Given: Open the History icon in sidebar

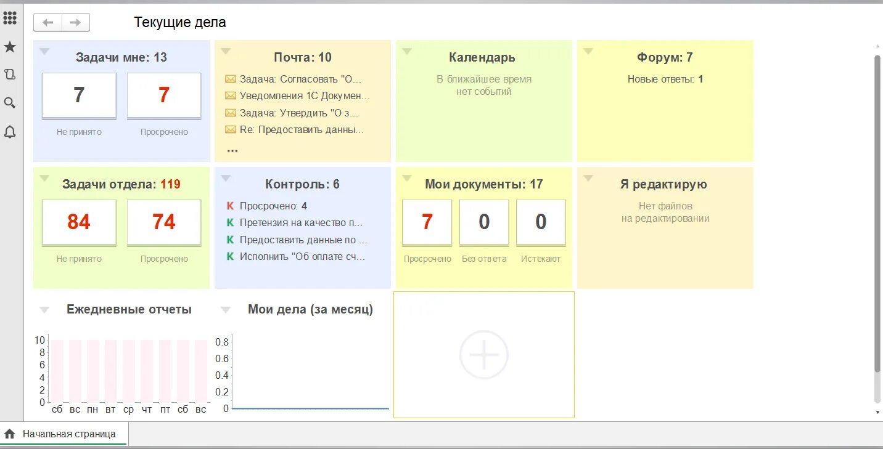Looking at the screenshot, I should pyautogui.click(x=10, y=75).
